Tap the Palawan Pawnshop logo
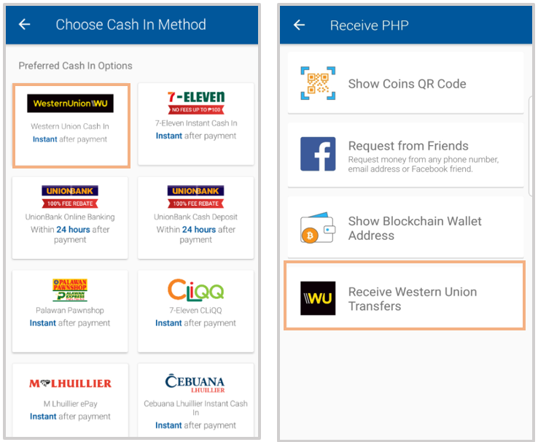This screenshot has width=538, height=442. click(70, 290)
